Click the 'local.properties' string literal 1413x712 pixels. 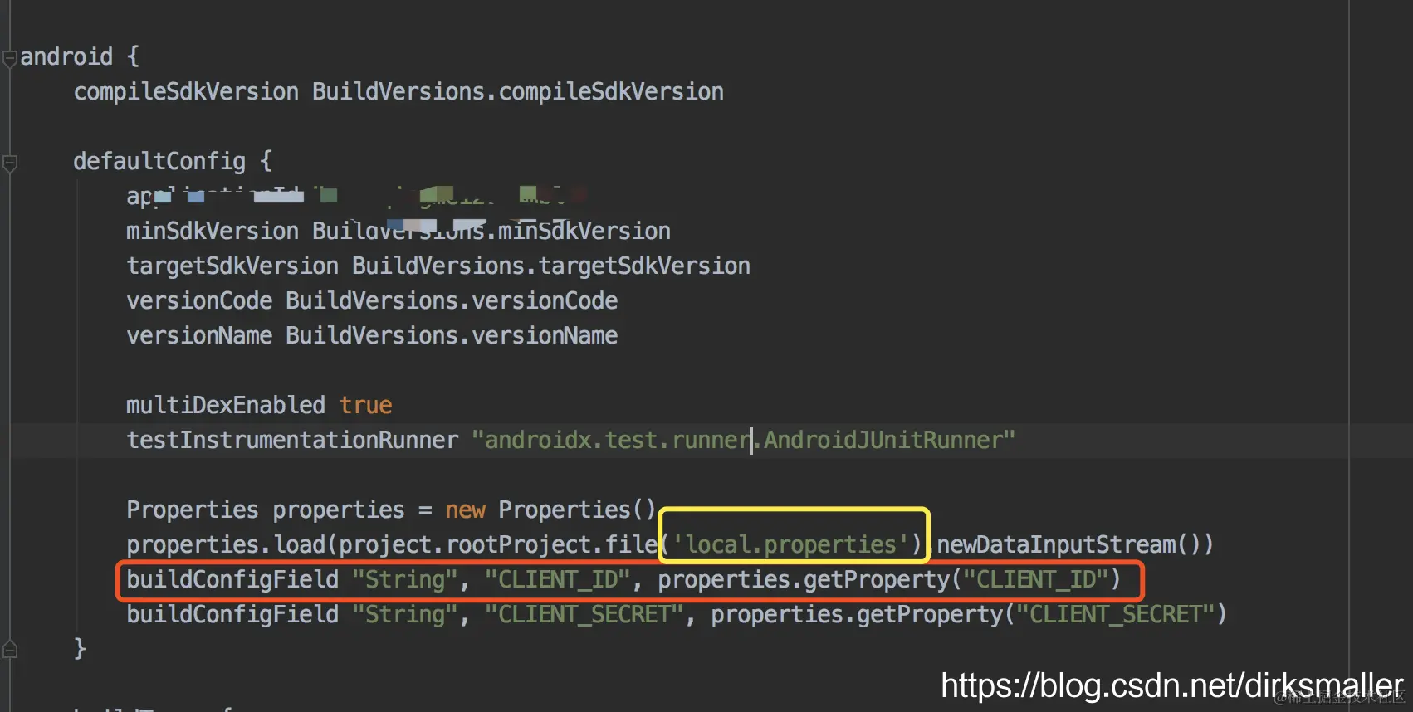pyautogui.click(x=790, y=544)
